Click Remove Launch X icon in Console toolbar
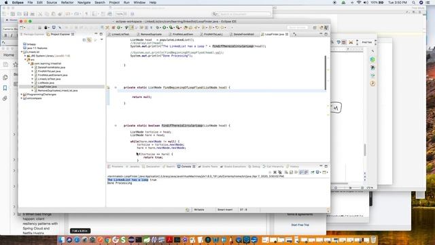The width and height of the screenshot is (435, 245). click(275, 172)
